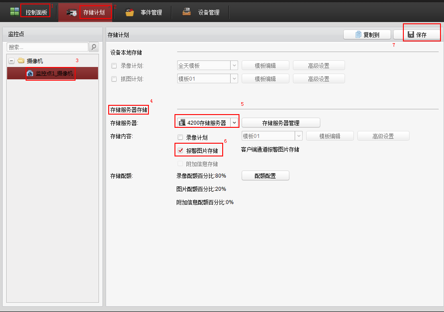Uncheck the 报警图片存储 checkbox

click(180, 150)
